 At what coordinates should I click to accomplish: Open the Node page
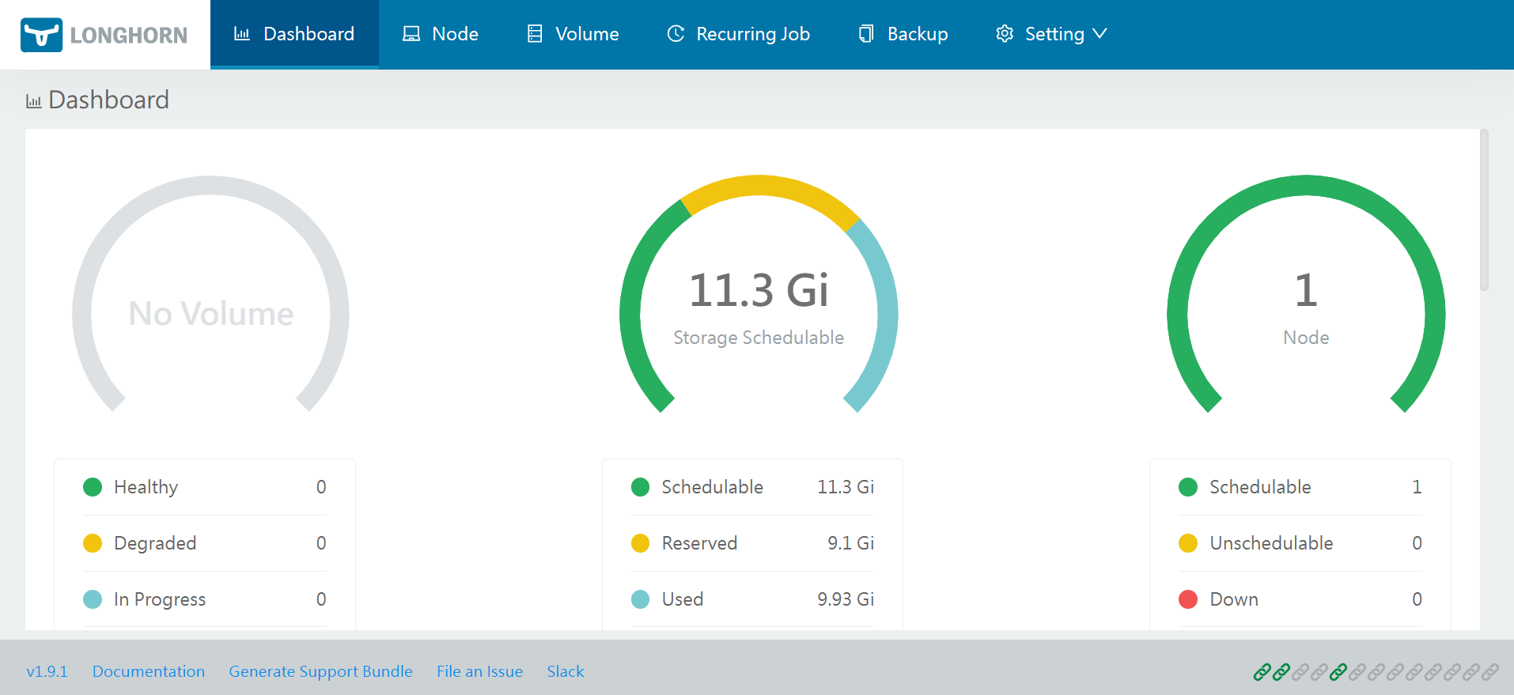441,34
